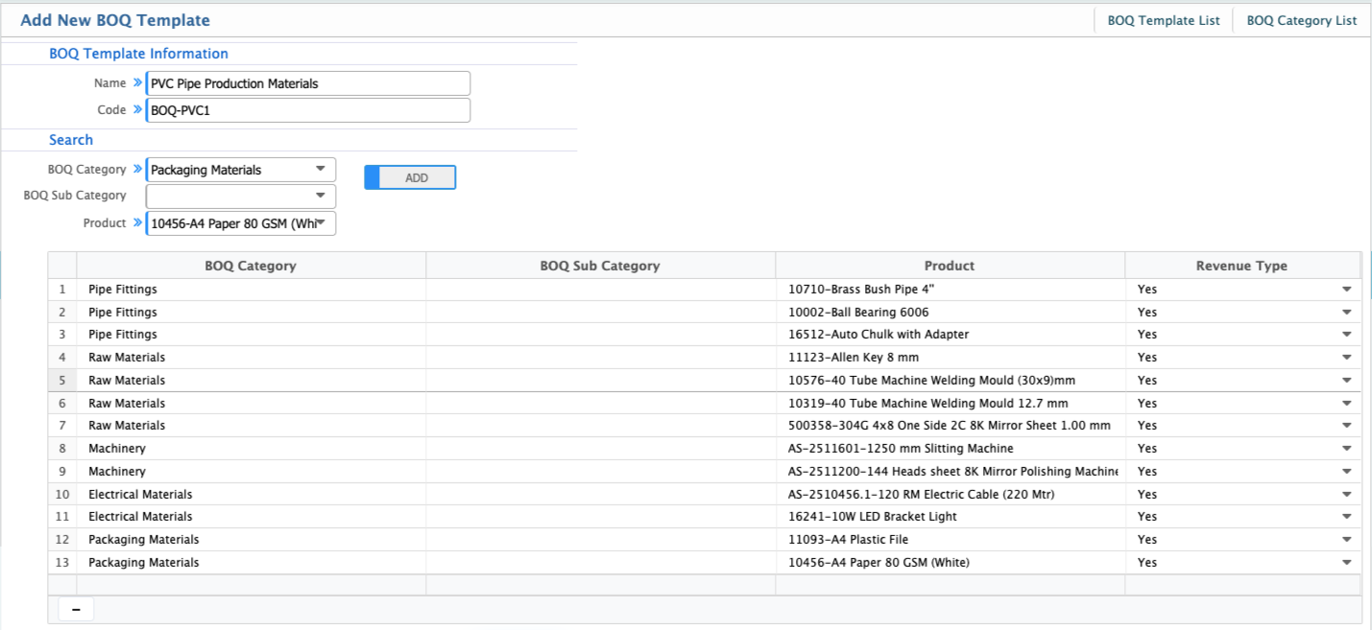Expand Revenue Type dropdown for Allen Key 8 mm row
This screenshot has height=630, width=1372.
pyautogui.click(x=1346, y=358)
